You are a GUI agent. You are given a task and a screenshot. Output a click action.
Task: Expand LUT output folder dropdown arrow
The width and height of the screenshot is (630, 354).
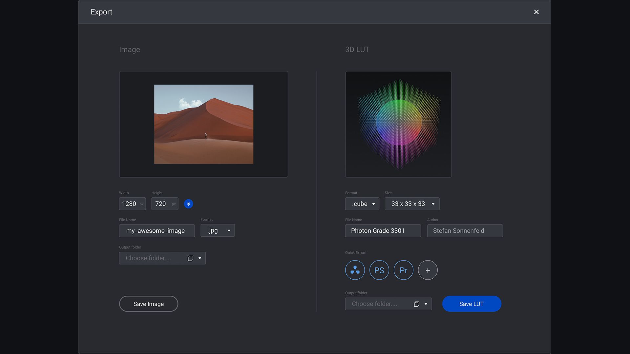click(x=426, y=304)
